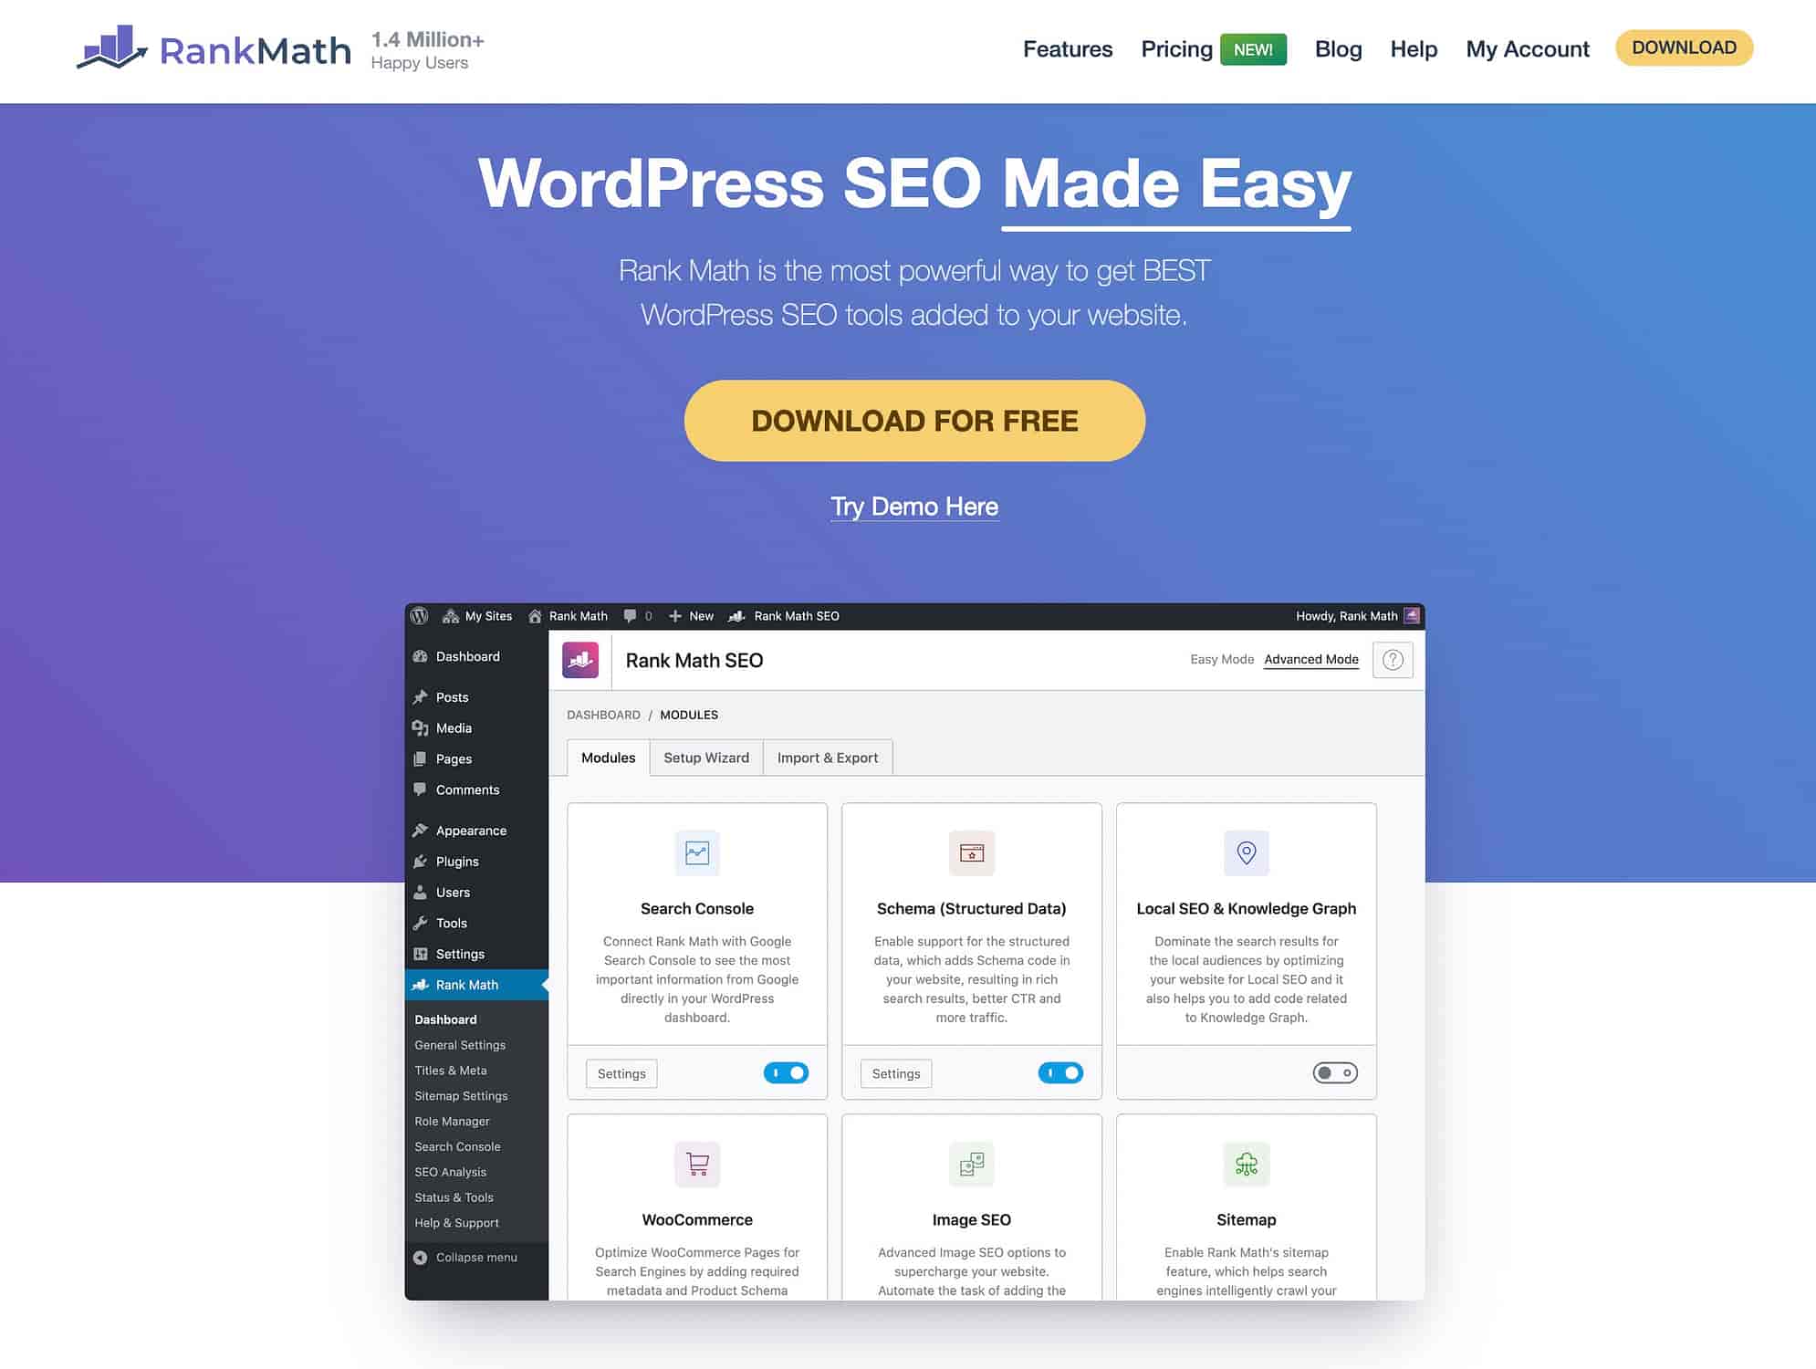Click the Search Console Settings button
The height and width of the screenshot is (1369, 1816).
tap(621, 1071)
